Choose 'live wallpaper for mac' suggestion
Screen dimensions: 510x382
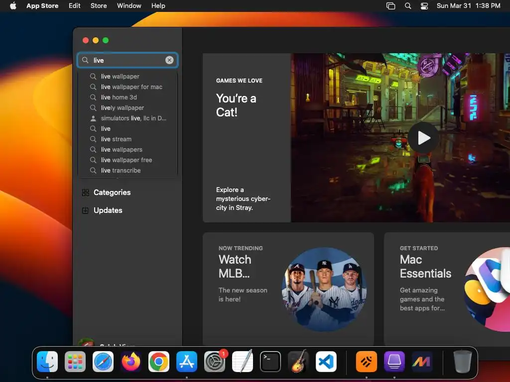[127, 87]
